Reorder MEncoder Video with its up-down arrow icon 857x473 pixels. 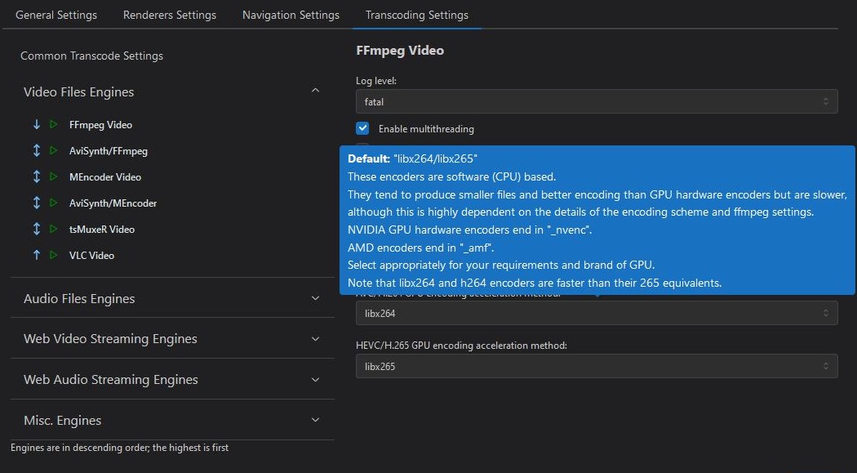pyautogui.click(x=37, y=176)
